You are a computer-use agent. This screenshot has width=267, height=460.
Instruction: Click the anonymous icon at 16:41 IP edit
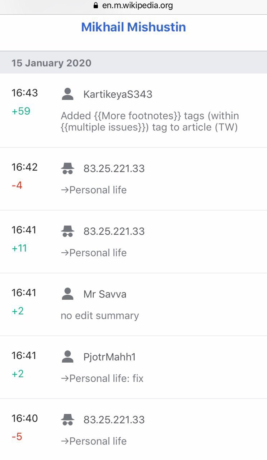tap(68, 231)
